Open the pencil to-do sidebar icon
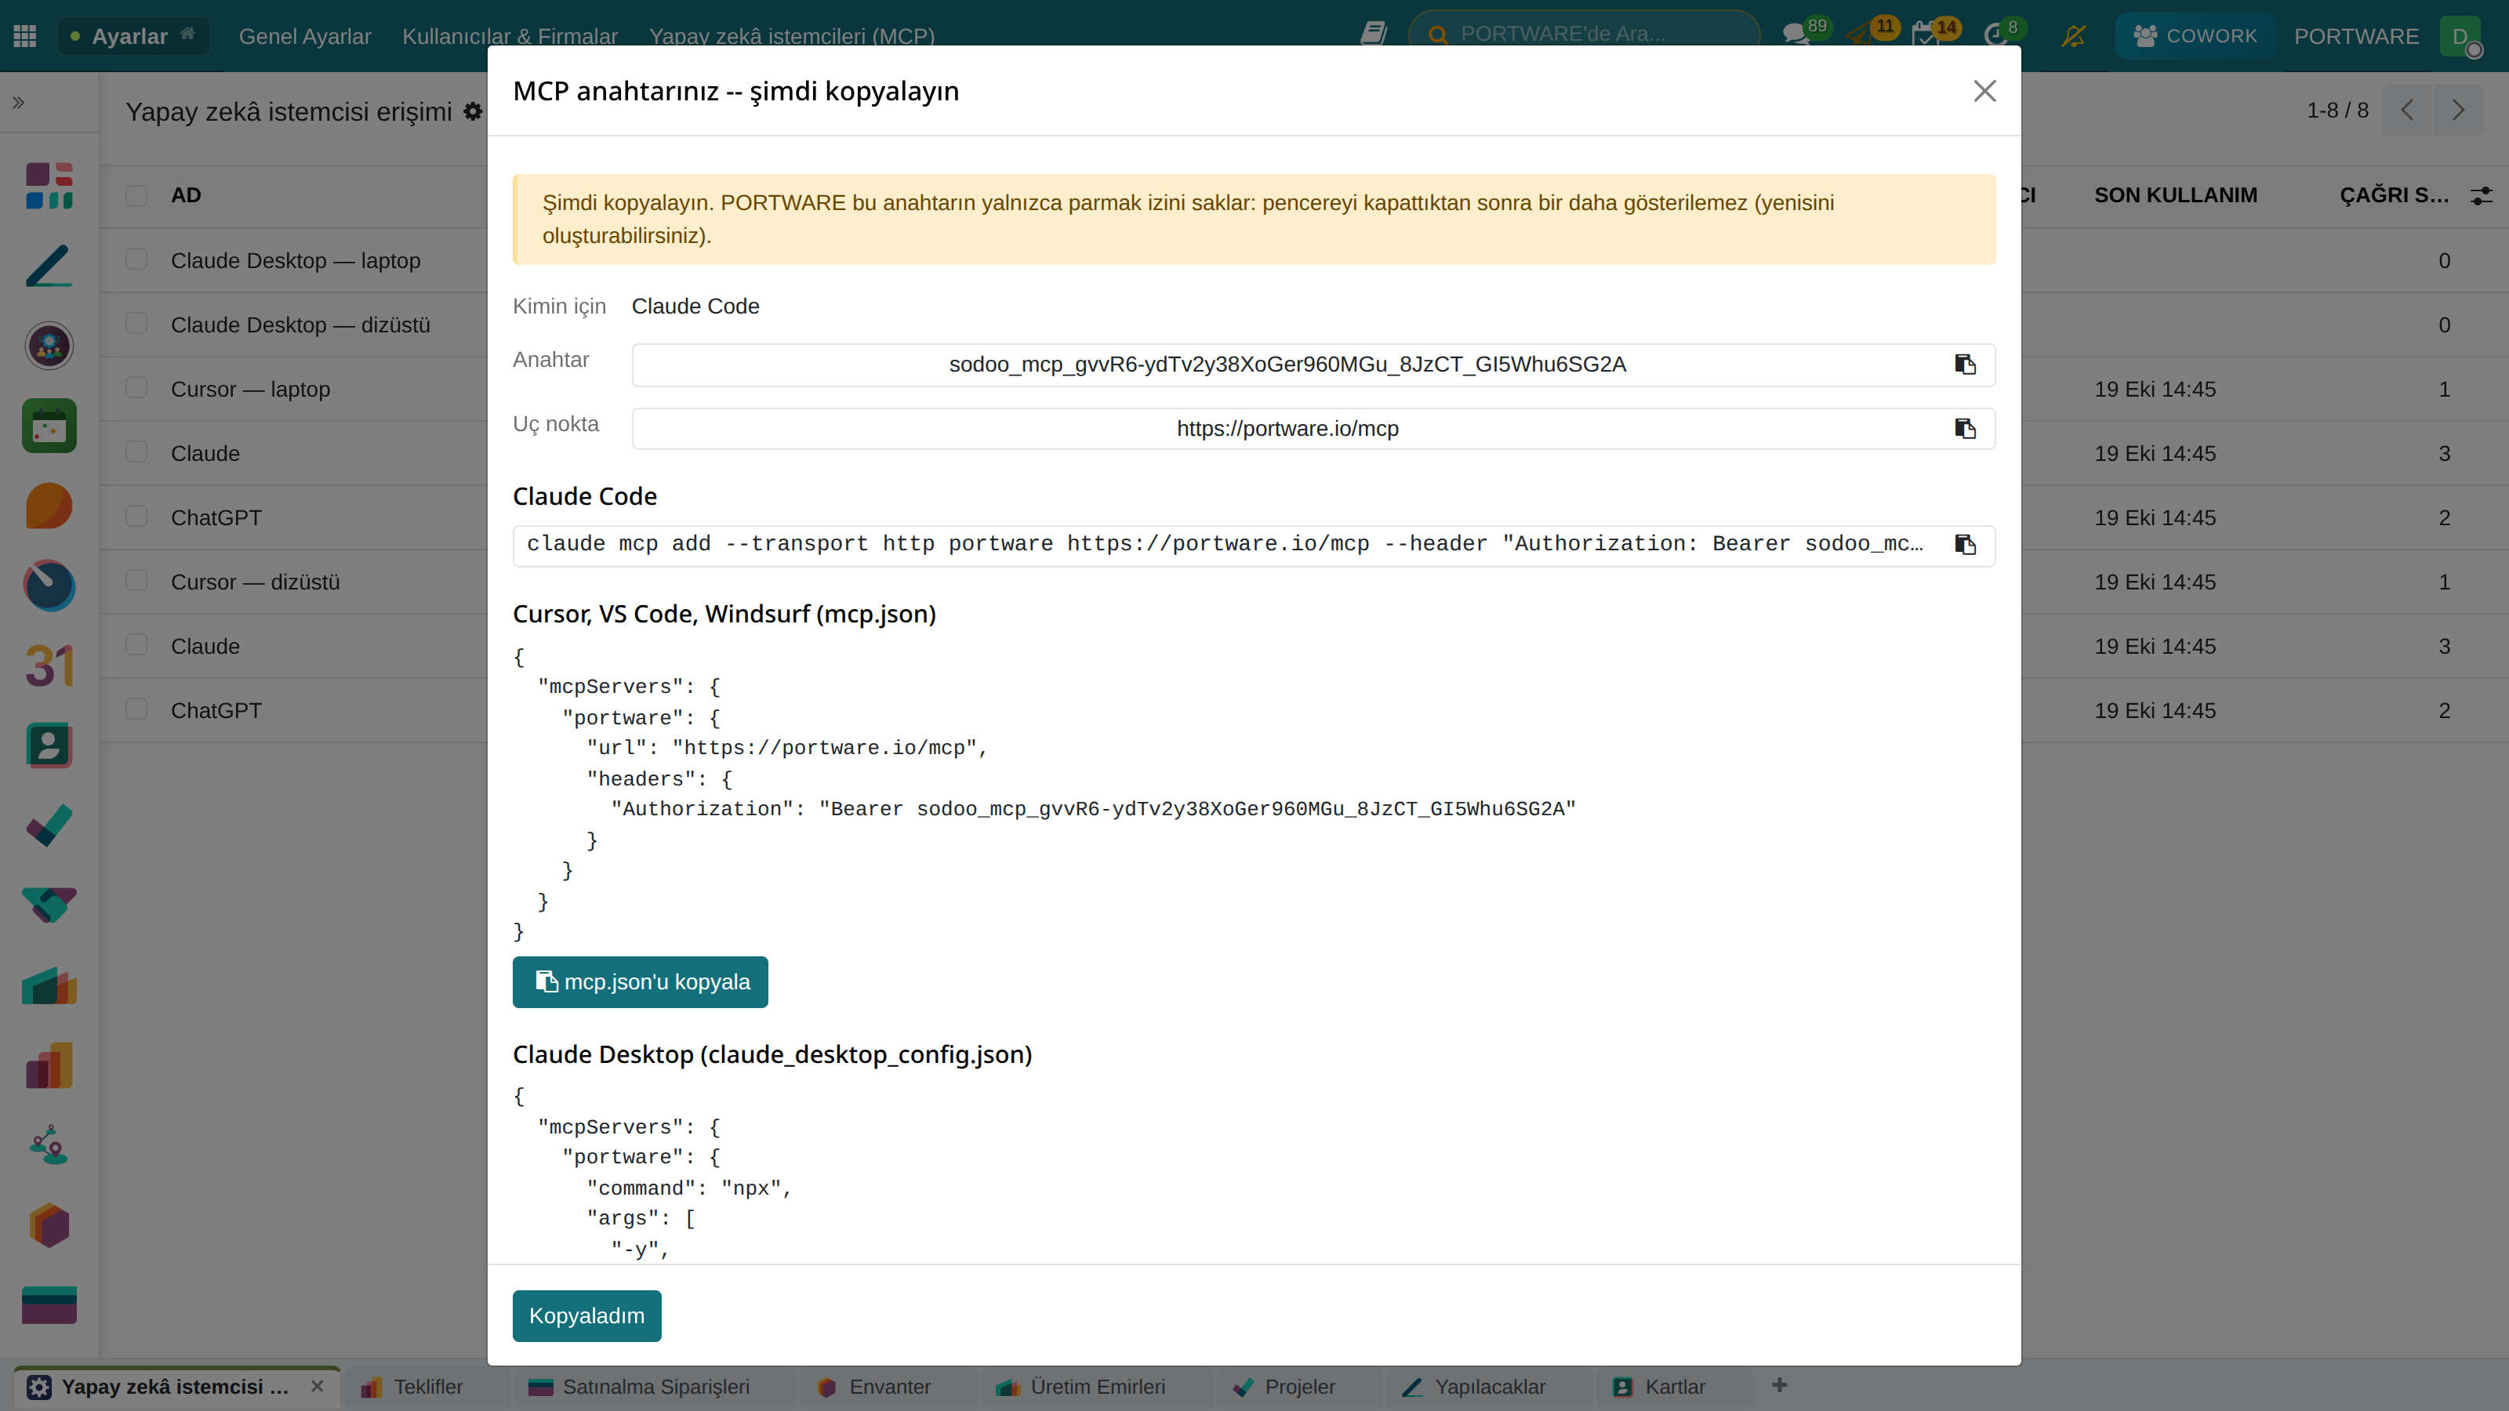 49,266
